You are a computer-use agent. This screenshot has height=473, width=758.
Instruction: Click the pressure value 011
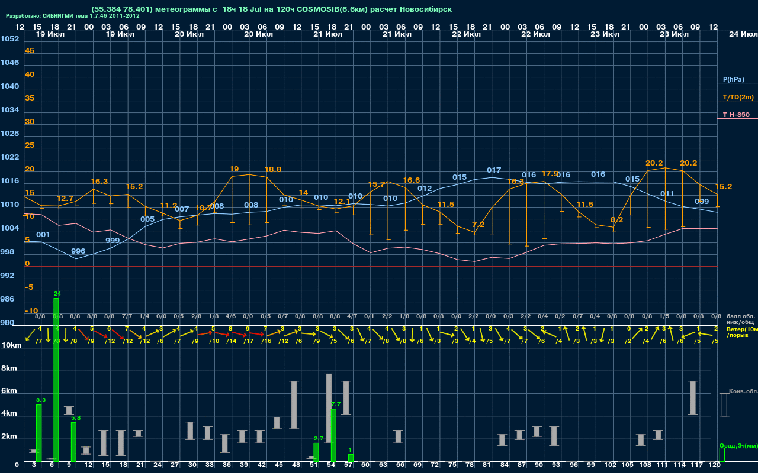pyautogui.click(x=667, y=194)
